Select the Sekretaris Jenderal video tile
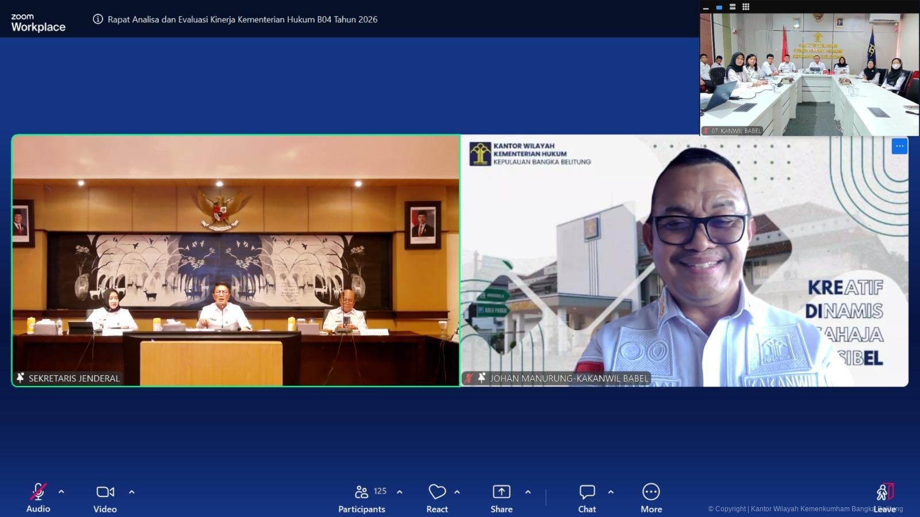 click(236, 260)
